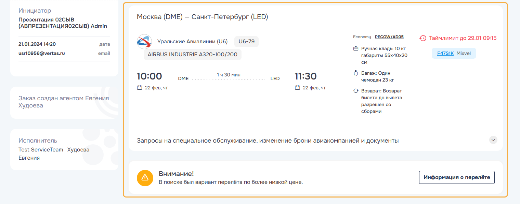This screenshot has width=520, height=204.
Task: Click the calendar icon under 11:30 arrival
Action: (x=297, y=88)
